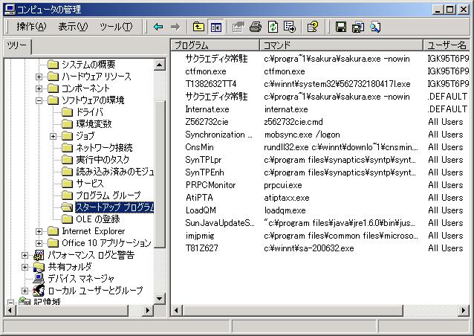Click the Print icon in toolbar
This screenshot has height=336, width=474.
coord(256,27)
